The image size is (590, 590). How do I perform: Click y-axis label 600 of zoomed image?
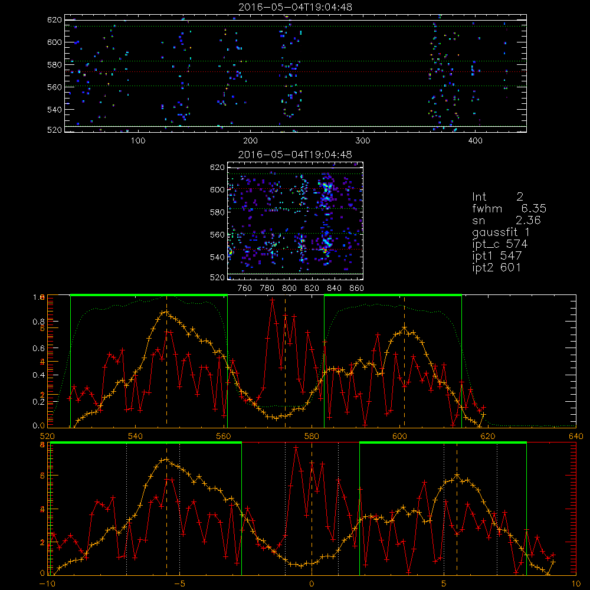[x=217, y=189]
